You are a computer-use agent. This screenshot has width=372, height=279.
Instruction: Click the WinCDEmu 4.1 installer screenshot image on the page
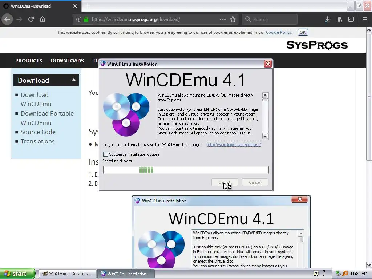pos(221,232)
